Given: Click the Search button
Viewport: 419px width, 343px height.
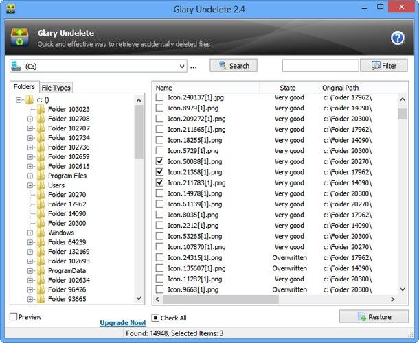Looking at the screenshot, I should (x=234, y=66).
